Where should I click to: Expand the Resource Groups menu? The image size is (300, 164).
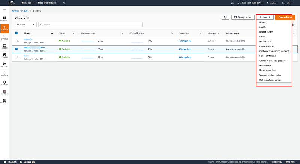[x=48, y=3]
